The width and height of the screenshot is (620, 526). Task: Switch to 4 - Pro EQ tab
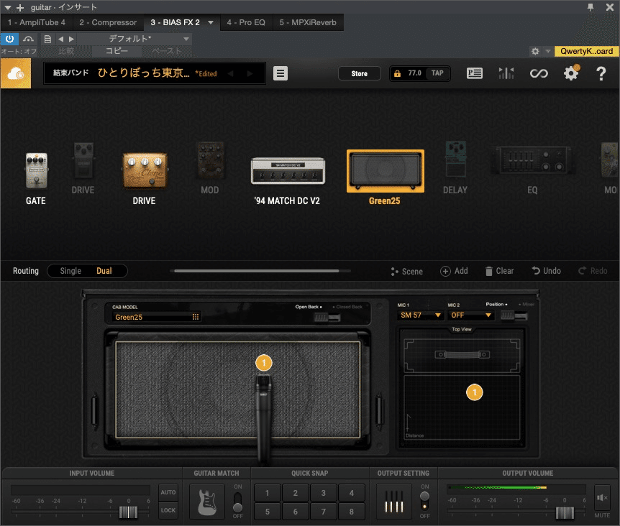(x=246, y=22)
